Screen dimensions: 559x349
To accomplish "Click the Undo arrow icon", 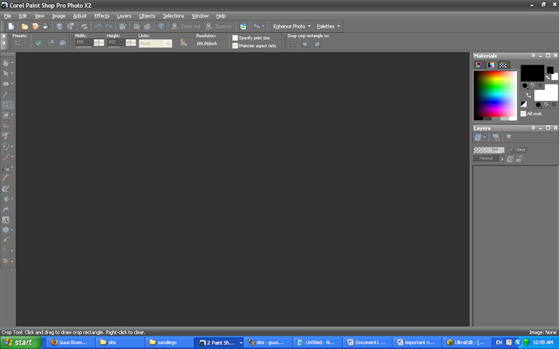I will [x=98, y=27].
